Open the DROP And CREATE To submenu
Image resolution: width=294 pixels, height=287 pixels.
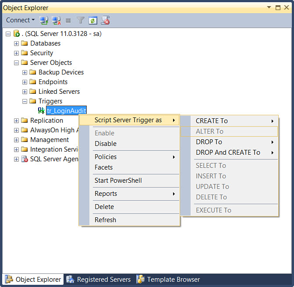(x=228, y=152)
